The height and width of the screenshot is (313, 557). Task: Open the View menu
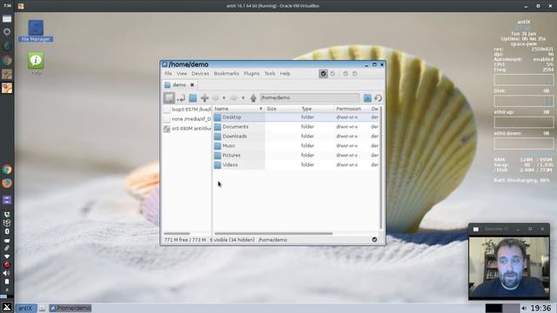click(182, 73)
